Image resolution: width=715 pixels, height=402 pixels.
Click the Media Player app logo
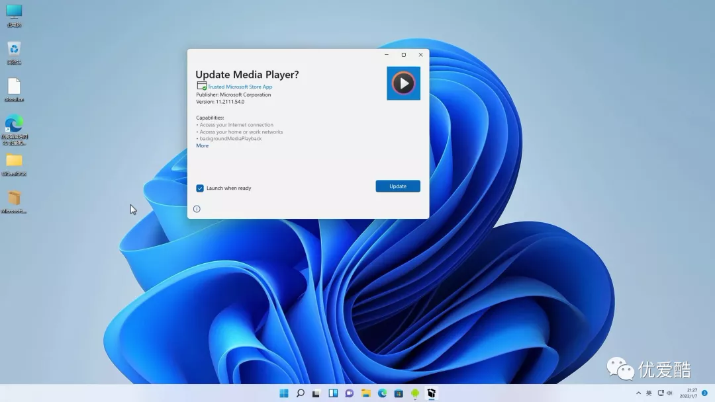pyautogui.click(x=404, y=83)
